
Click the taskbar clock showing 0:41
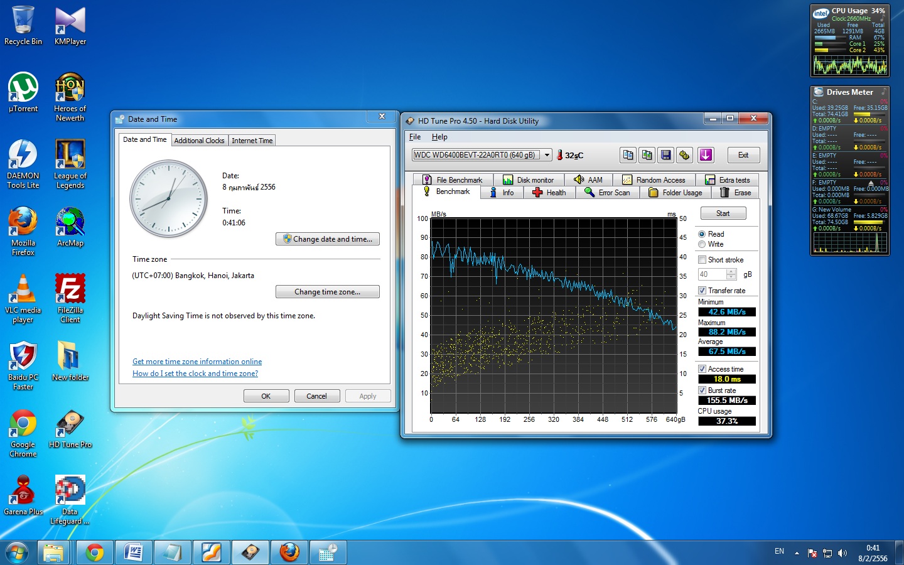(x=873, y=553)
